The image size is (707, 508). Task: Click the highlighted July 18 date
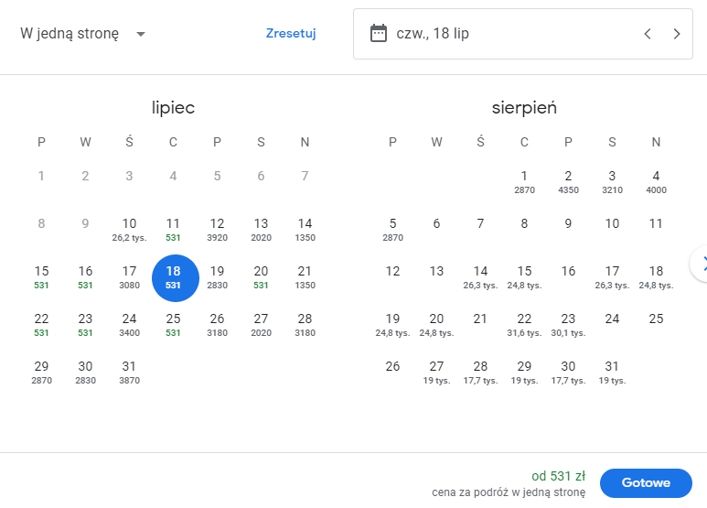tap(175, 278)
